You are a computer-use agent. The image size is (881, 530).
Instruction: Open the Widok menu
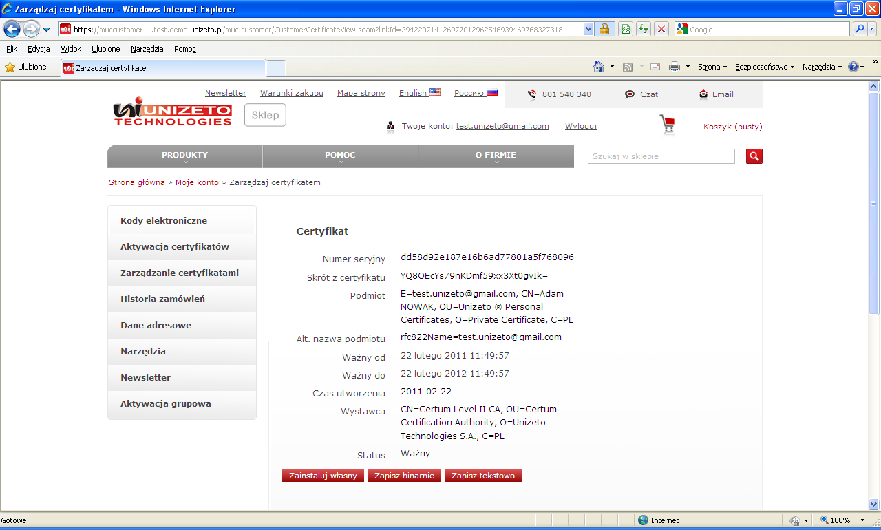tap(71, 49)
